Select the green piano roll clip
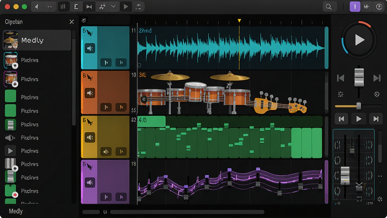Viewport: 387px width, 218px height. (230, 137)
